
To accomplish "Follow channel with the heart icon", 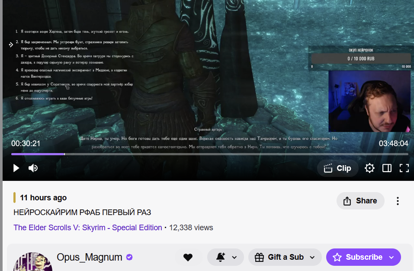I will [188, 257].
